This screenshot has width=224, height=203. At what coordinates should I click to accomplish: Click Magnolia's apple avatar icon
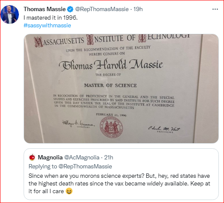pos(32,157)
